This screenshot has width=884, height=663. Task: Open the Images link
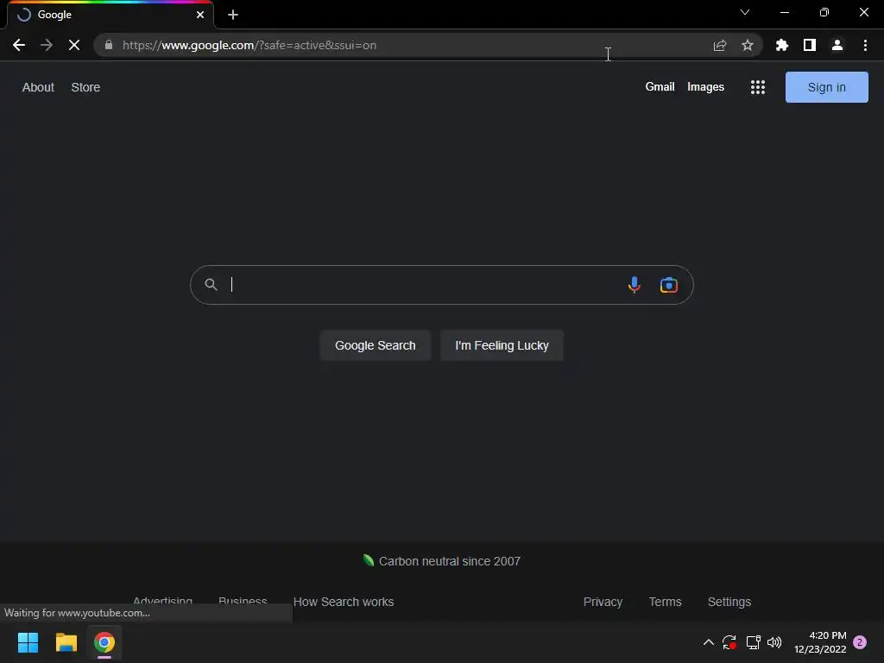click(x=705, y=87)
